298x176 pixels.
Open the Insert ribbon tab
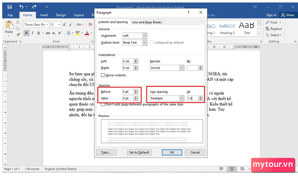pos(44,15)
